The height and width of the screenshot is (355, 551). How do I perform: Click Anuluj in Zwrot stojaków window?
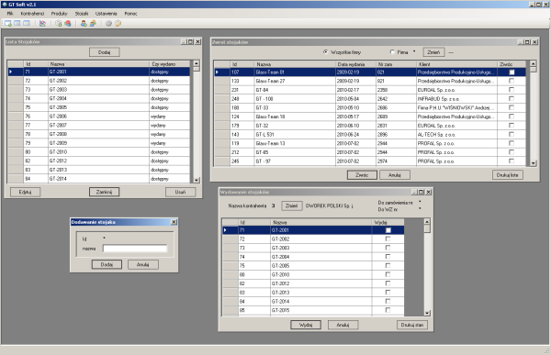395,175
